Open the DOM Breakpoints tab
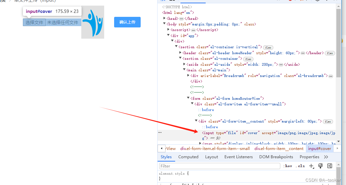 click(276, 157)
